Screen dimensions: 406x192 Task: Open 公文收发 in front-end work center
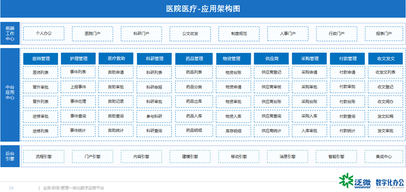pos(190,33)
